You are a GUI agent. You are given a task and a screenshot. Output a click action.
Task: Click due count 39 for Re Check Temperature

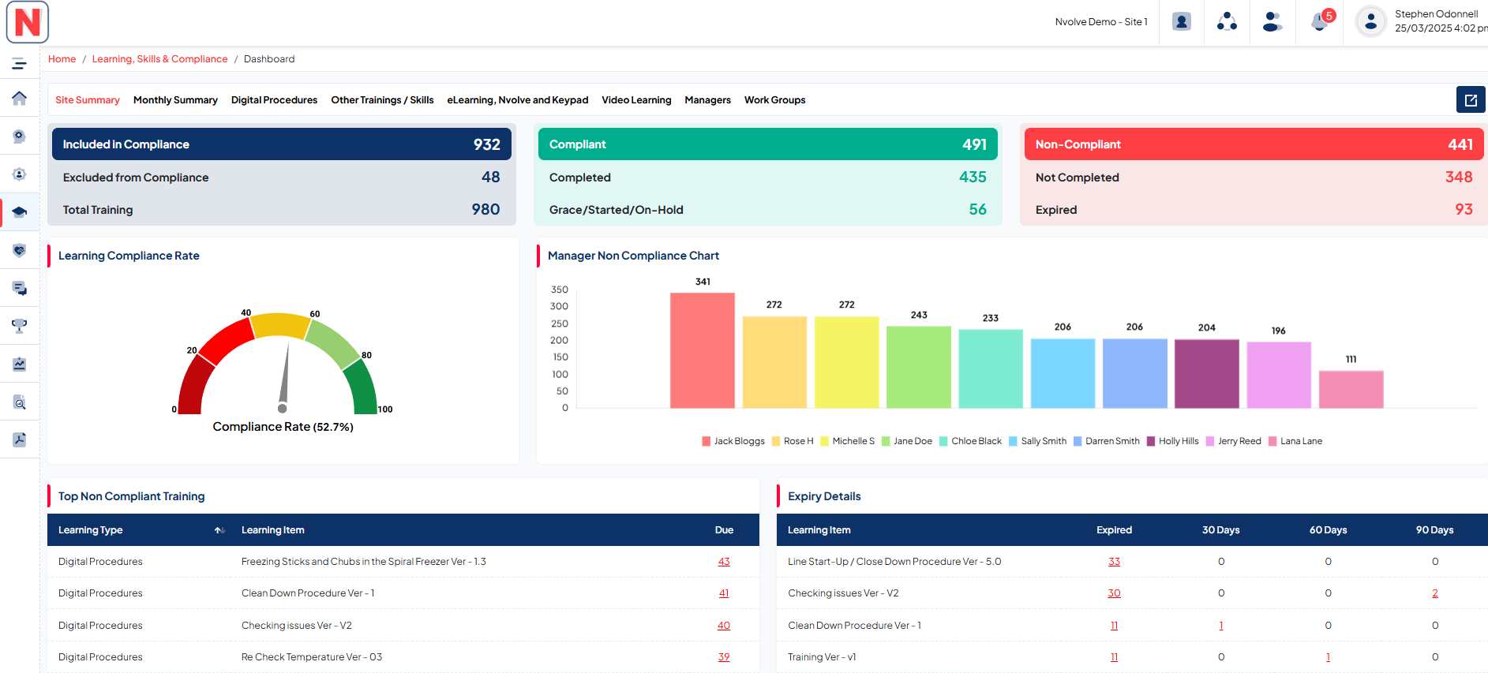pos(724,657)
